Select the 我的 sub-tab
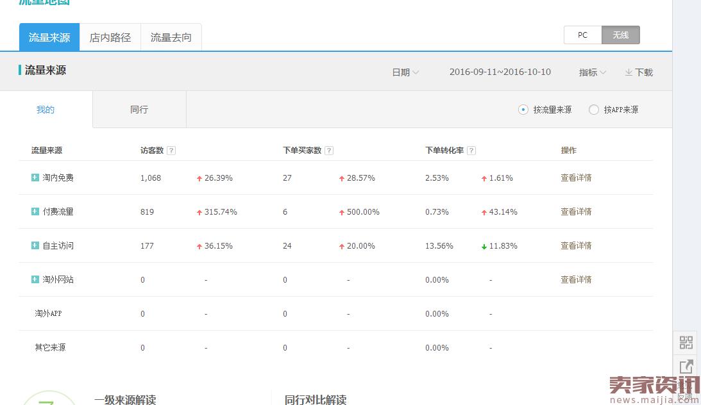 click(46, 110)
